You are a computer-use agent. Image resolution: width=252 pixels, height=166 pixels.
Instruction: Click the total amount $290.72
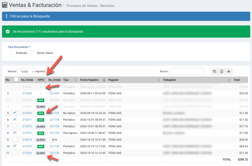[x=243, y=160]
